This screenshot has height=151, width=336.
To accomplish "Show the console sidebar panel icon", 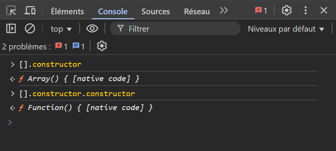I will tap(11, 29).
